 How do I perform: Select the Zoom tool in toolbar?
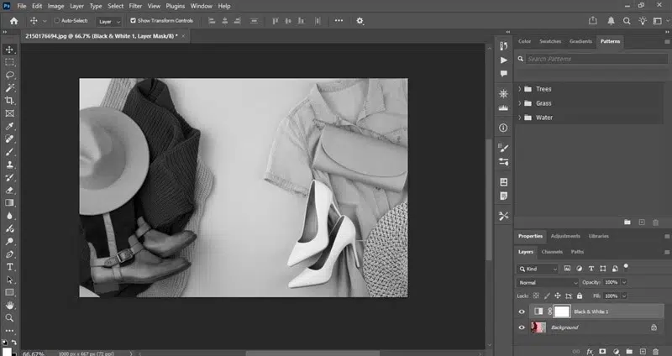[x=9, y=317]
